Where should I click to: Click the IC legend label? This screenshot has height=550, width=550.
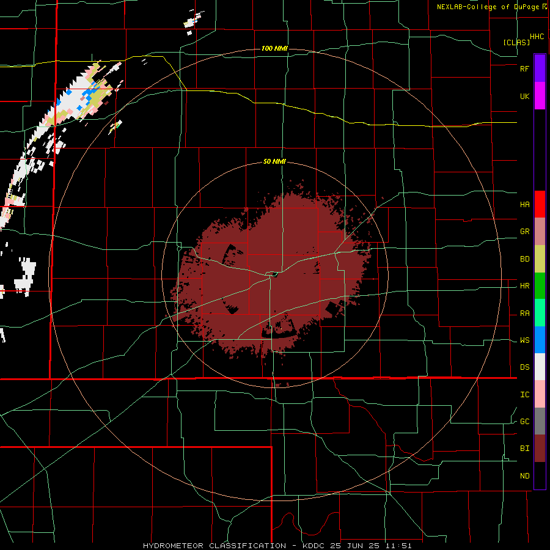pyautogui.click(x=524, y=395)
